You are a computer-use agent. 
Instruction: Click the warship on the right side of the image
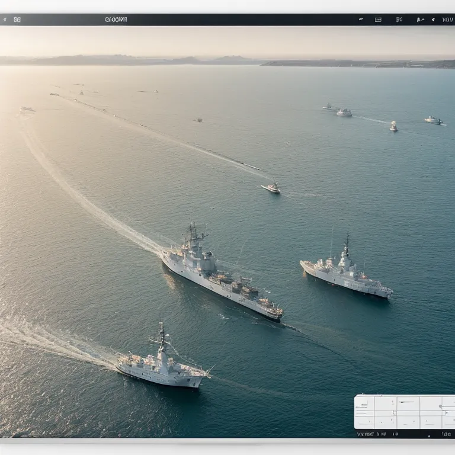345,275
